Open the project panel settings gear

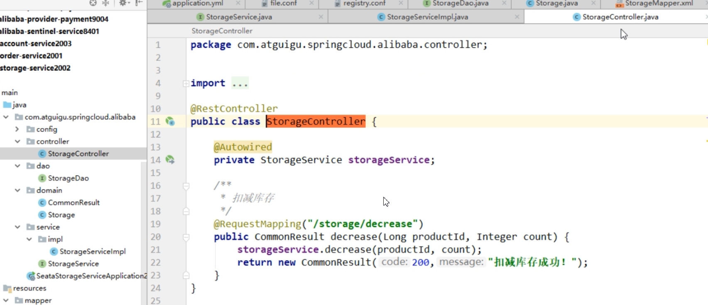point(123,3)
